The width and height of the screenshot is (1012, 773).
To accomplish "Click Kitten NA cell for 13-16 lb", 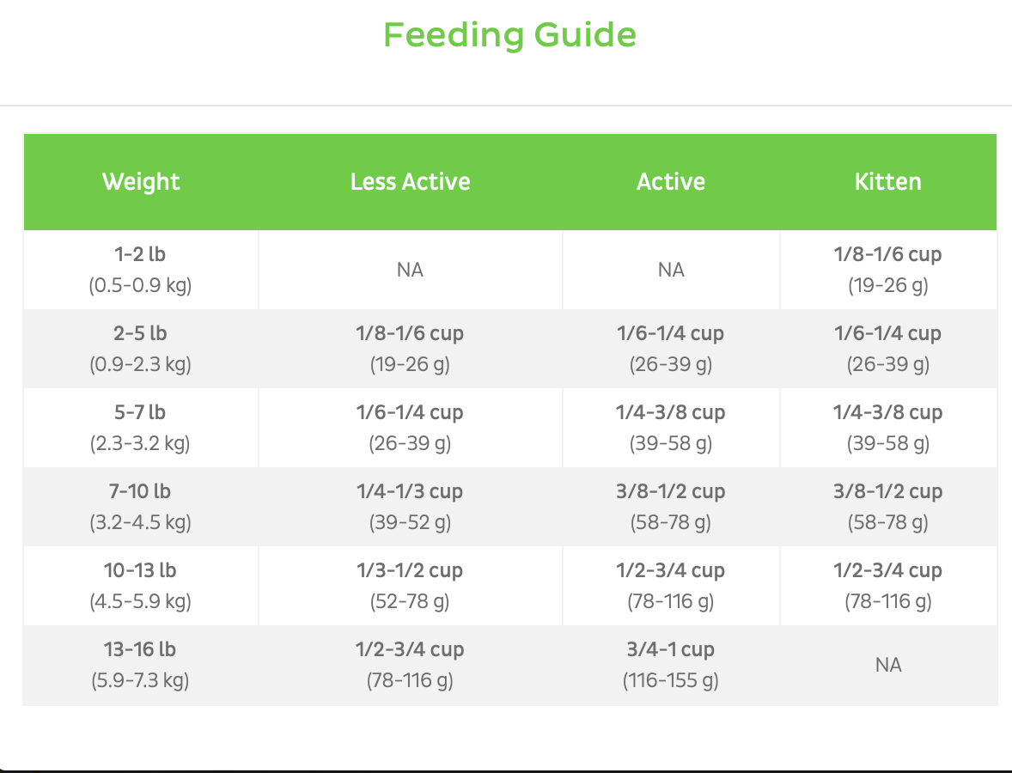I will coord(887,666).
